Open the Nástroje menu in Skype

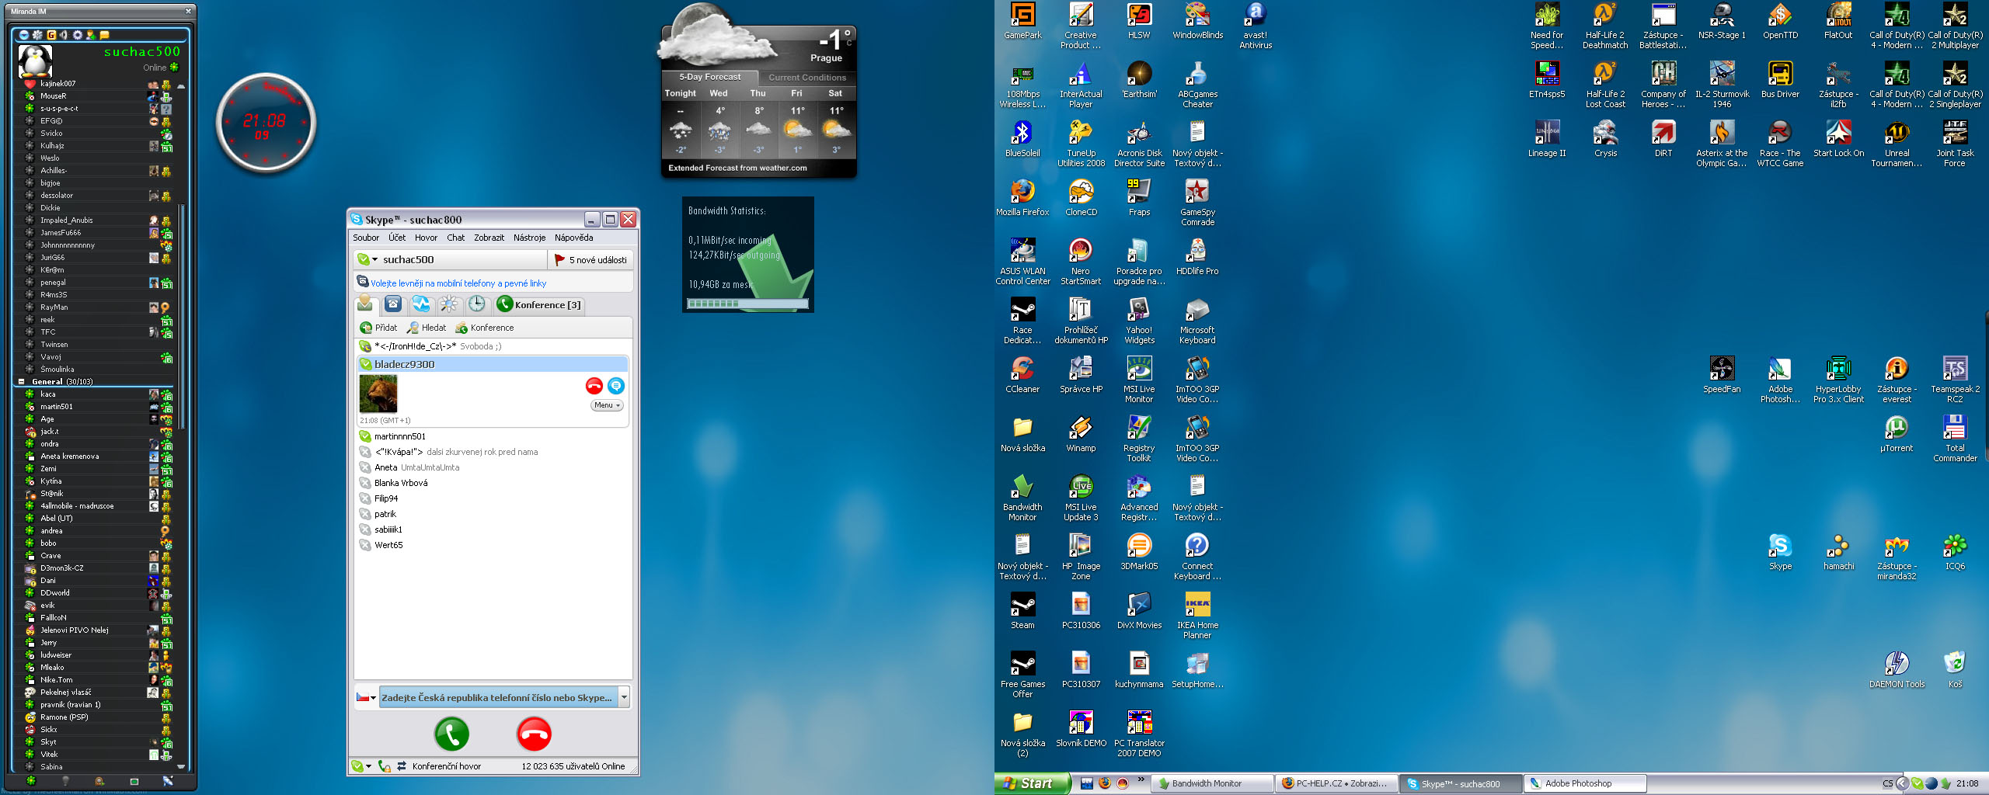(x=528, y=238)
